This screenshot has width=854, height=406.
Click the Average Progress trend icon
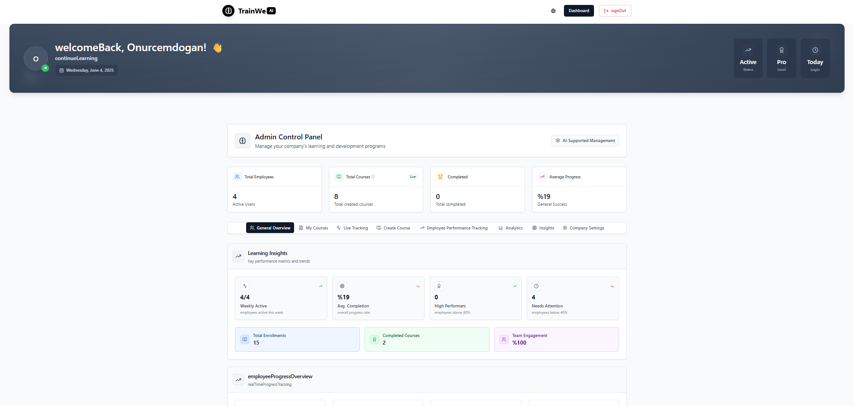[x=542, y=177]
